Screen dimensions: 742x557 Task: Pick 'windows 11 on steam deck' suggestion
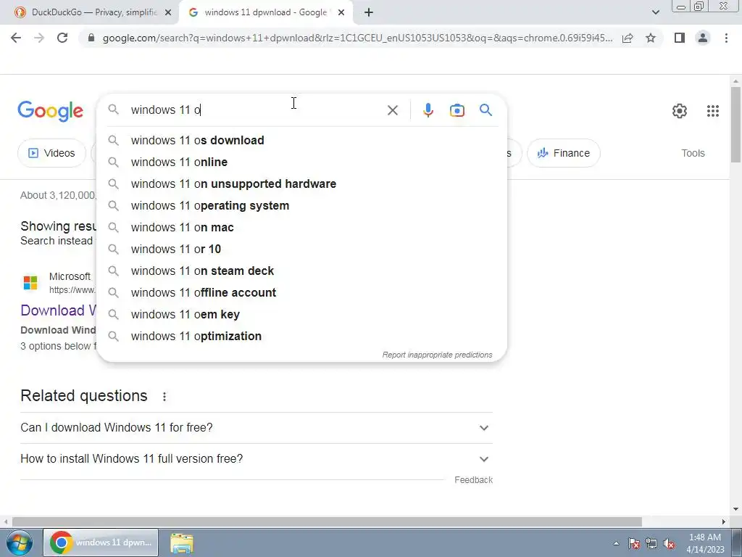tap(301, 271)
